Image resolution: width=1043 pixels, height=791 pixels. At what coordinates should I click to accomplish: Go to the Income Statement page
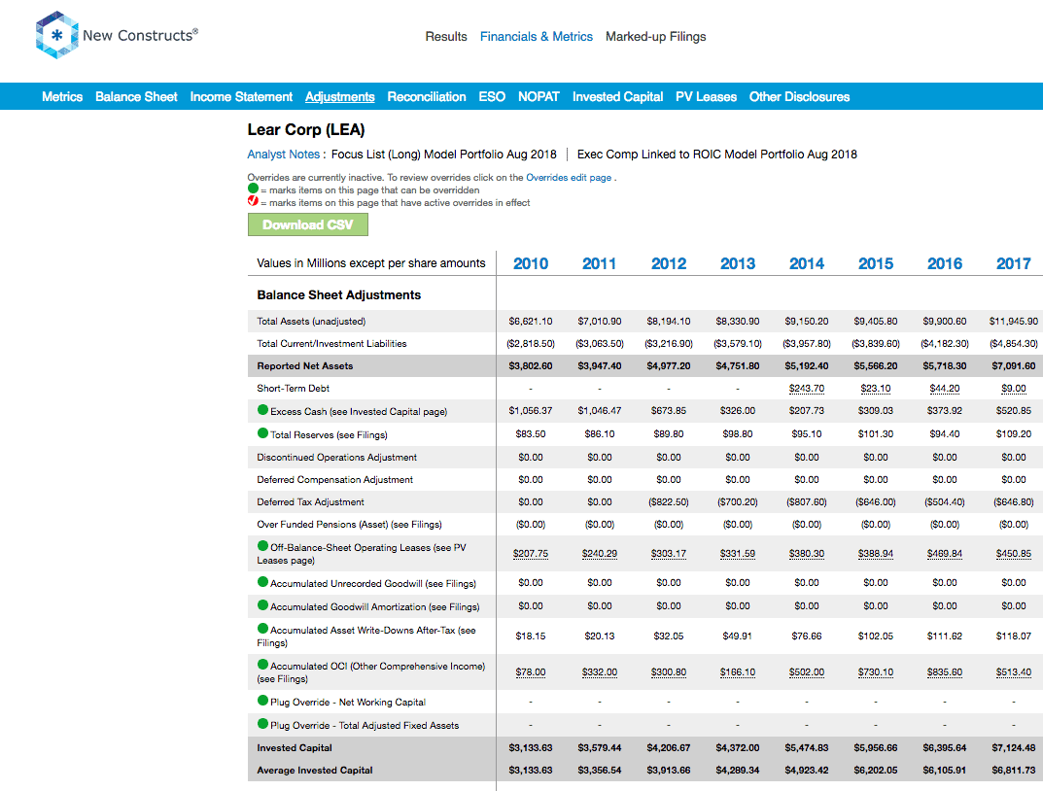241,97
